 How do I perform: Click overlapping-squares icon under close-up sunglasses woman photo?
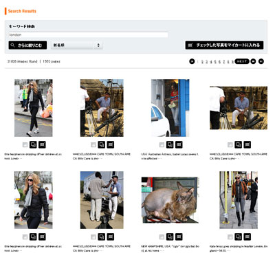[33, 237]
